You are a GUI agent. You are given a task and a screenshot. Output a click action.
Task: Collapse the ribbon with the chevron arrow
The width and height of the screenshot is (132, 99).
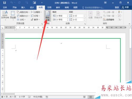129,24
